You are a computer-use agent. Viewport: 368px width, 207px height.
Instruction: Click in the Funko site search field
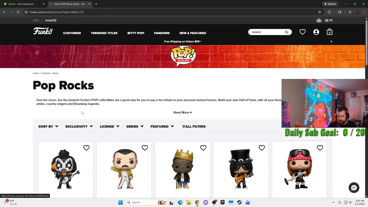[x=267, y=32]
